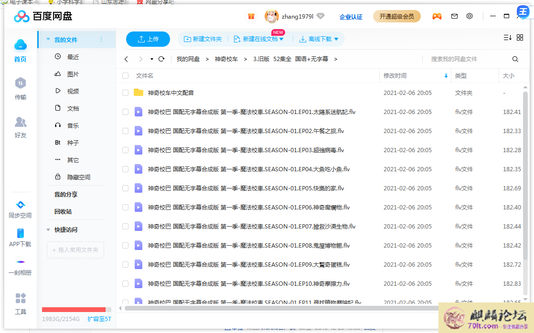Image resolution: width=534 pixels, height=333 pixels.
Task: Click 开通超级会员 button
Action: pyautogui.click(x=397, y=16)
